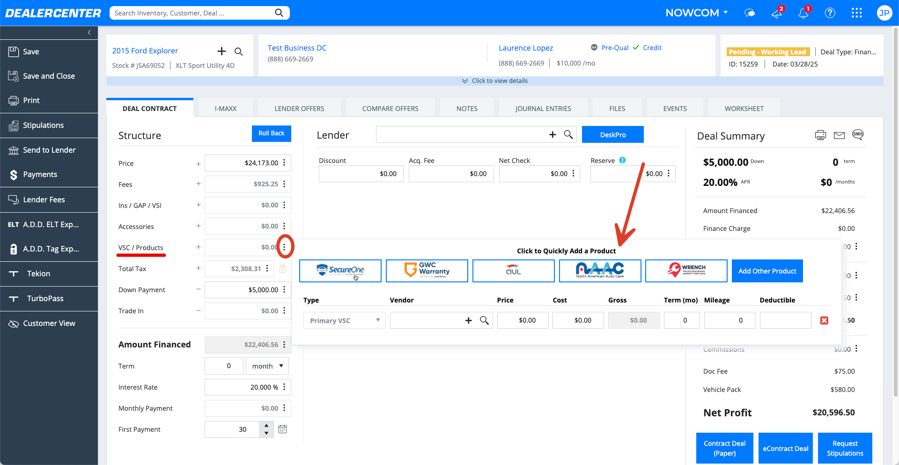899x465 pixels.
Task: Quick add AUL product
Action: (x=514, y=271)
